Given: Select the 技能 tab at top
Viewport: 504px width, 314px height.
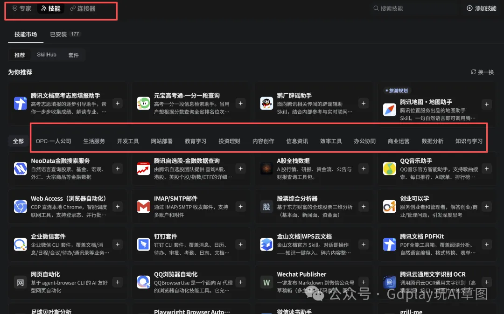Looking at the screenshot, I should (x=51, y=9).
